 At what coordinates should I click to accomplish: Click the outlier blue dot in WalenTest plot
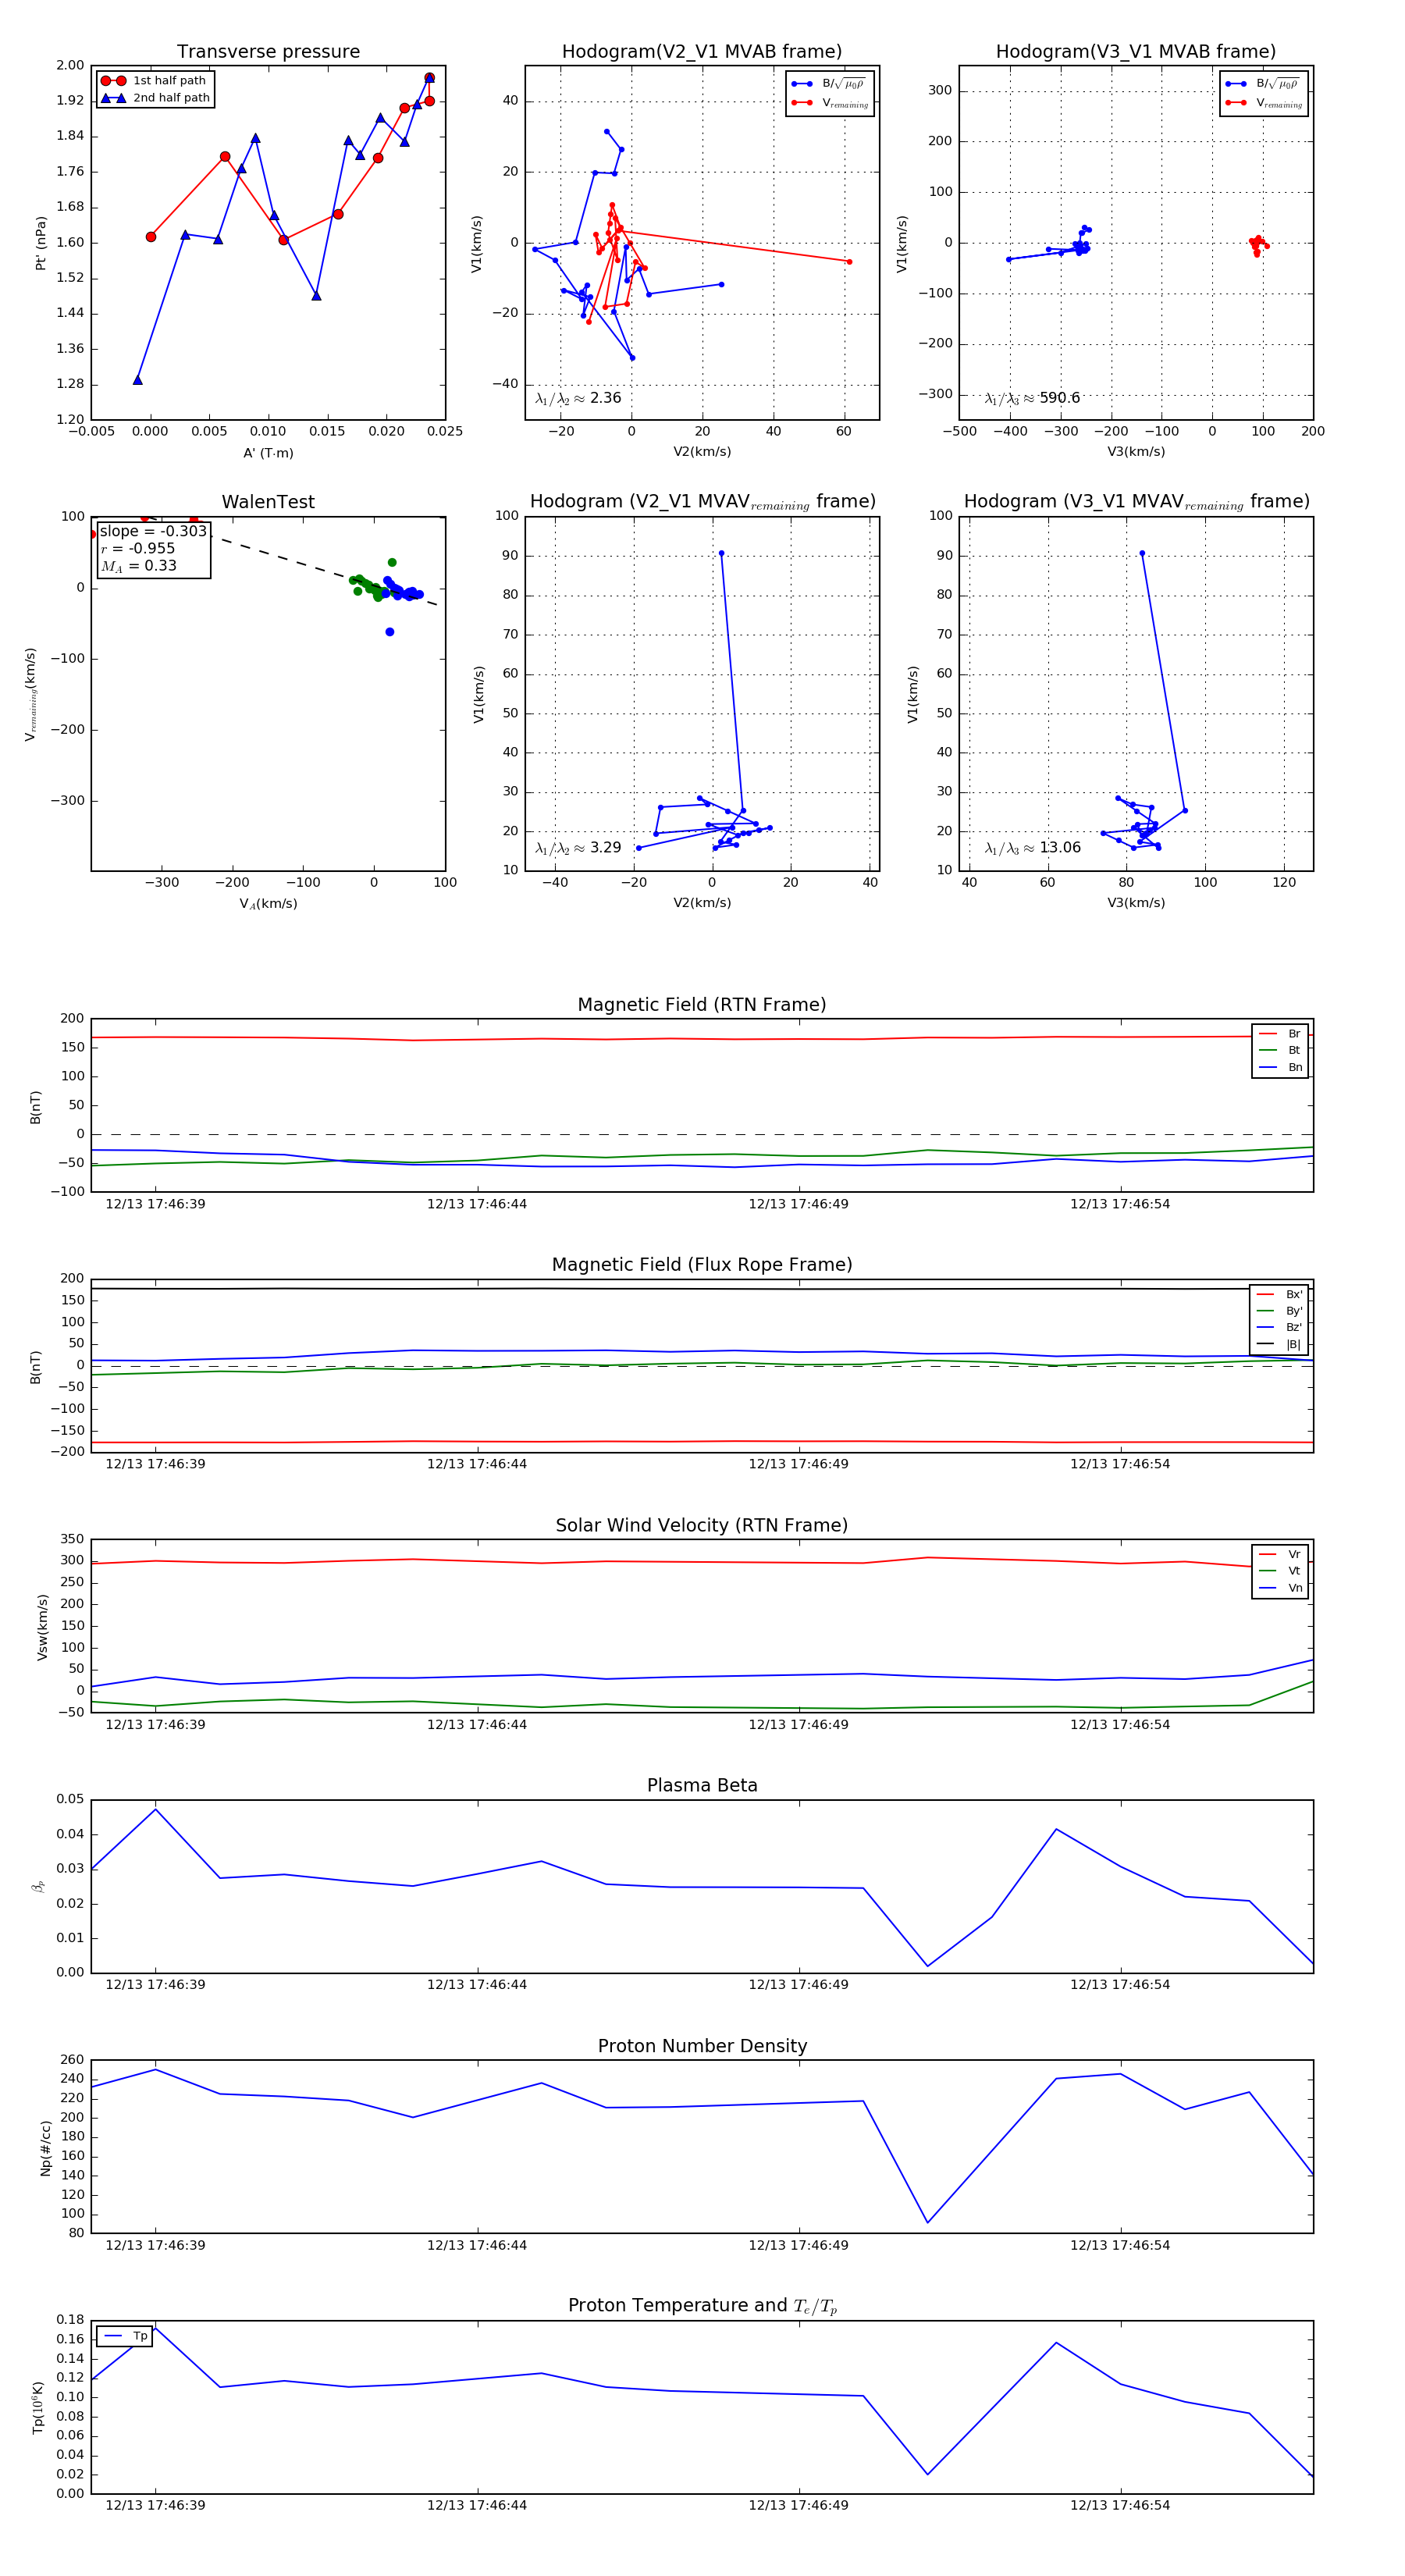pos(390,632)
